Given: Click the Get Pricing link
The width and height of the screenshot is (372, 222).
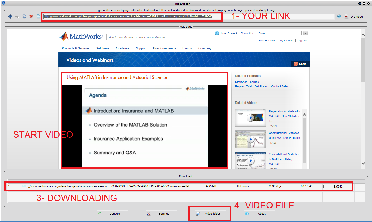Looking at the screenshot, I should click(x=261, y=86).
